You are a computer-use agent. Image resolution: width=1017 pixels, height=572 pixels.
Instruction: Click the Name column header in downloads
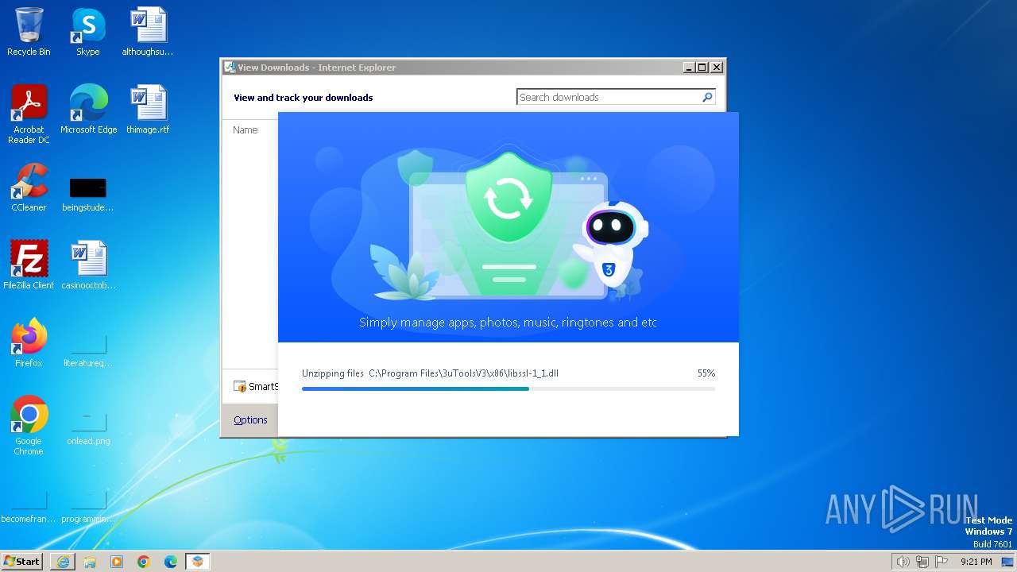click(x=246, y=130)
